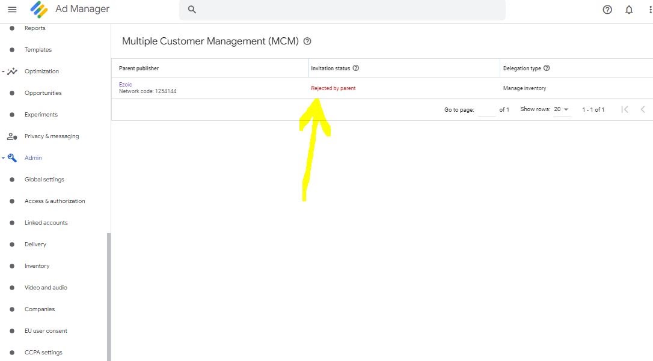
Task: Open Companies admin page
Action: (x=40, y=309)
